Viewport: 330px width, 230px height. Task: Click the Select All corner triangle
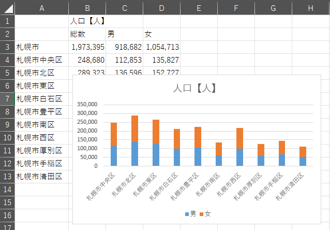7,7
